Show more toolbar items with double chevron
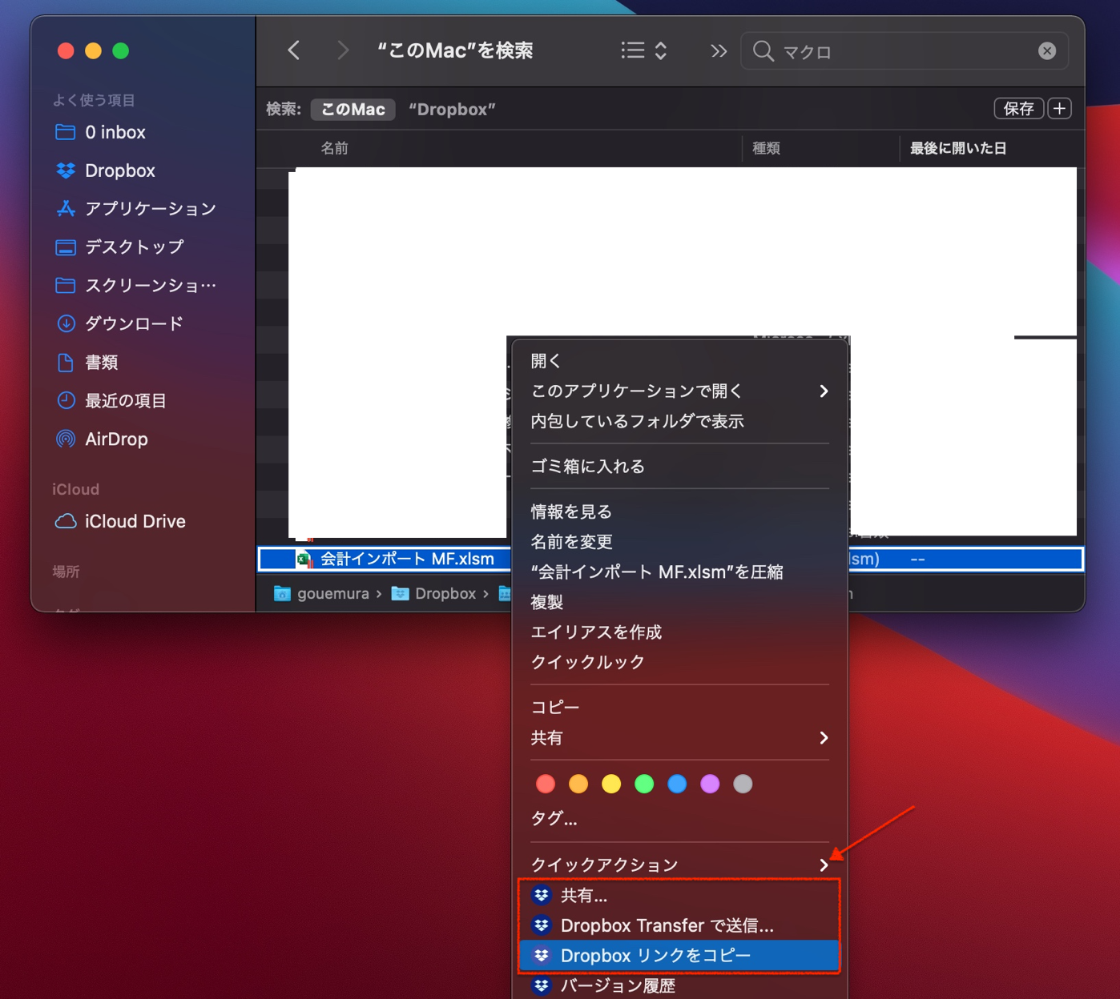This screenshot has height=999, width=1120. click(719, 51)
